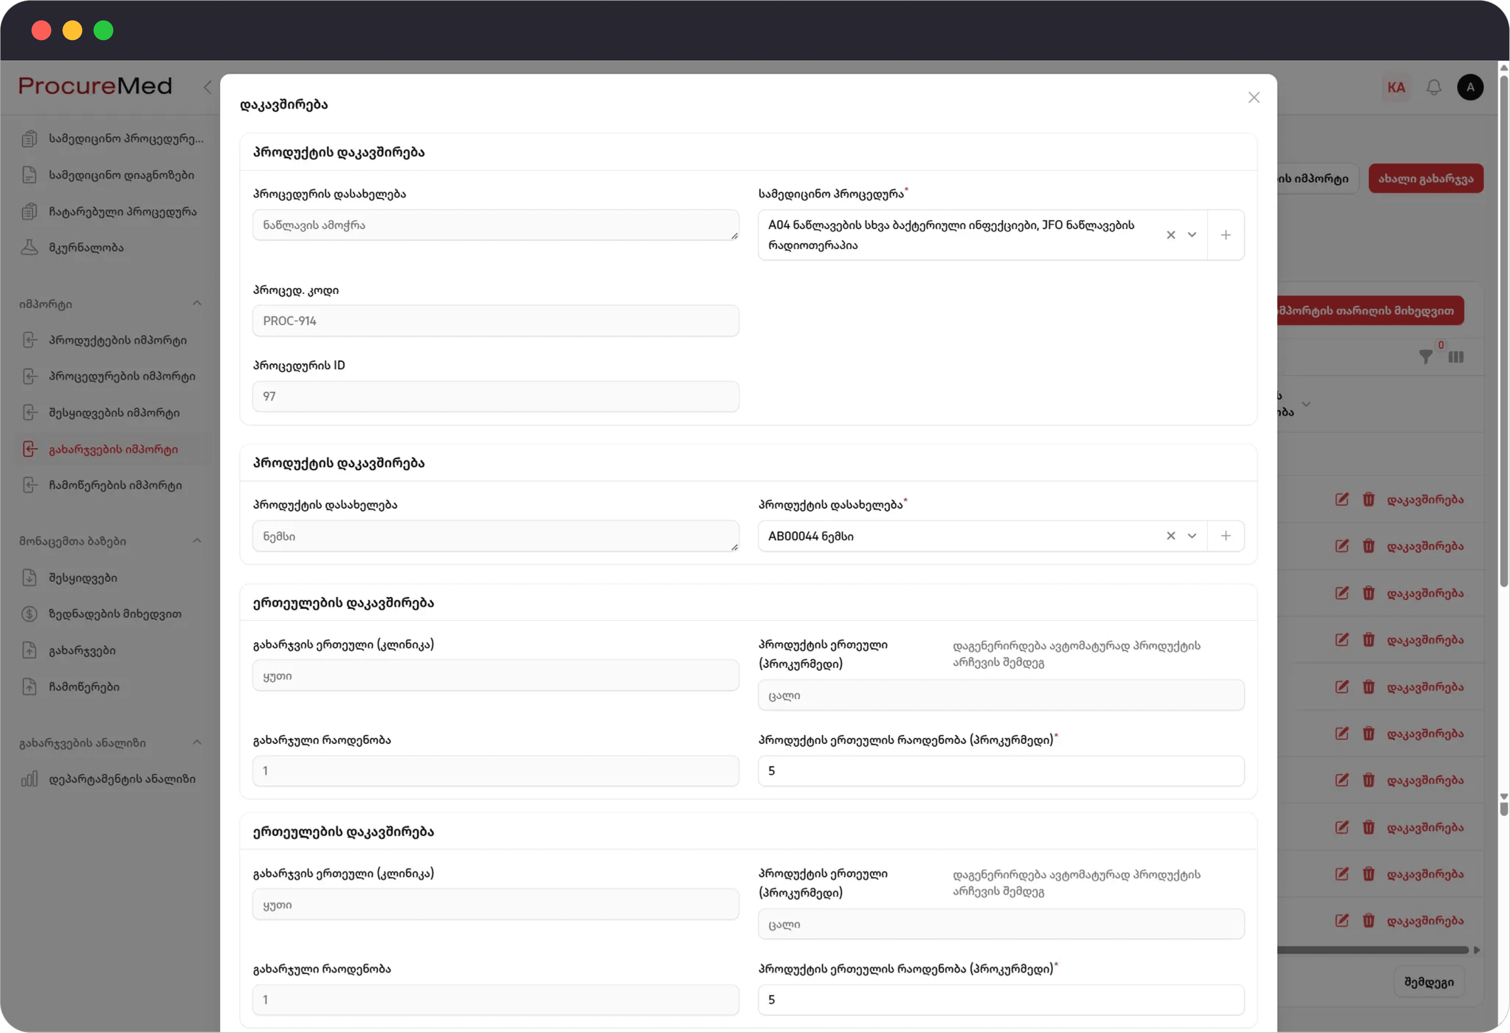Click the first პროდუქტის ერთეულის რაოდენობა field
This screenshot has height=1033, width=1510.
1001,771
